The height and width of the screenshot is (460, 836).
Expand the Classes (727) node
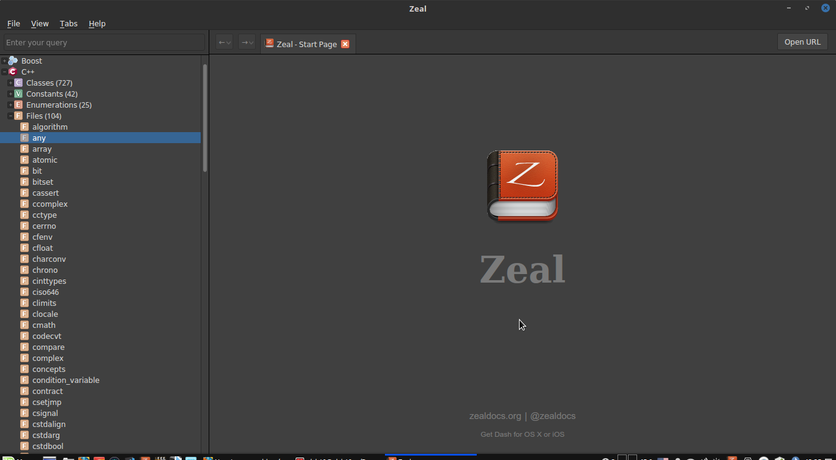[x=10, y=83]
